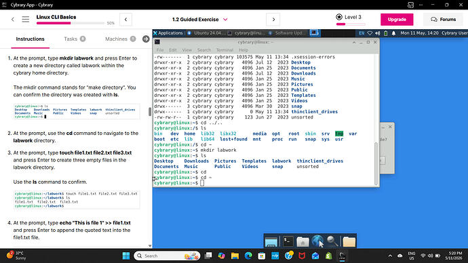Viewport: 468px width, 263px height.
Task: Open the terminal Help menu
Action: click(x=243, y=50)
